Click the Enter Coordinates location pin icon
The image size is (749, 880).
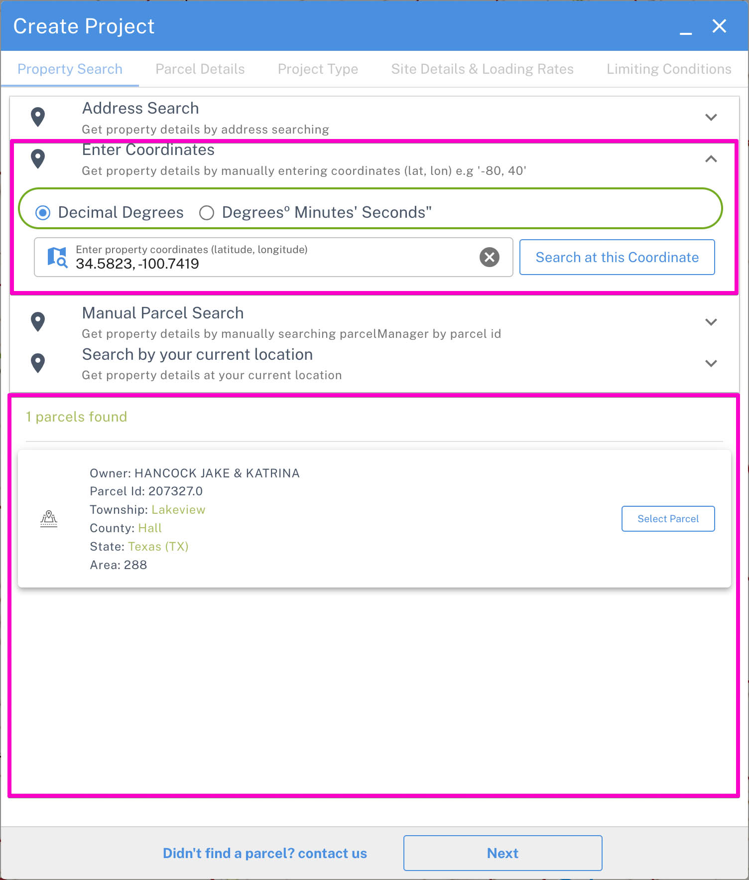[x=38, y=158]
